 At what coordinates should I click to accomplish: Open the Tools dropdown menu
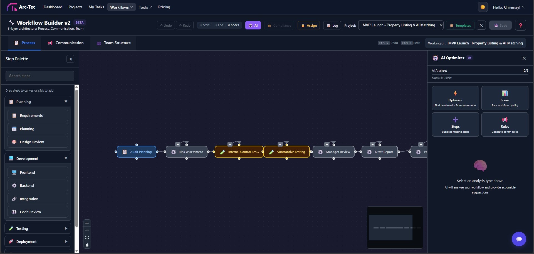[x=145, y=7]
